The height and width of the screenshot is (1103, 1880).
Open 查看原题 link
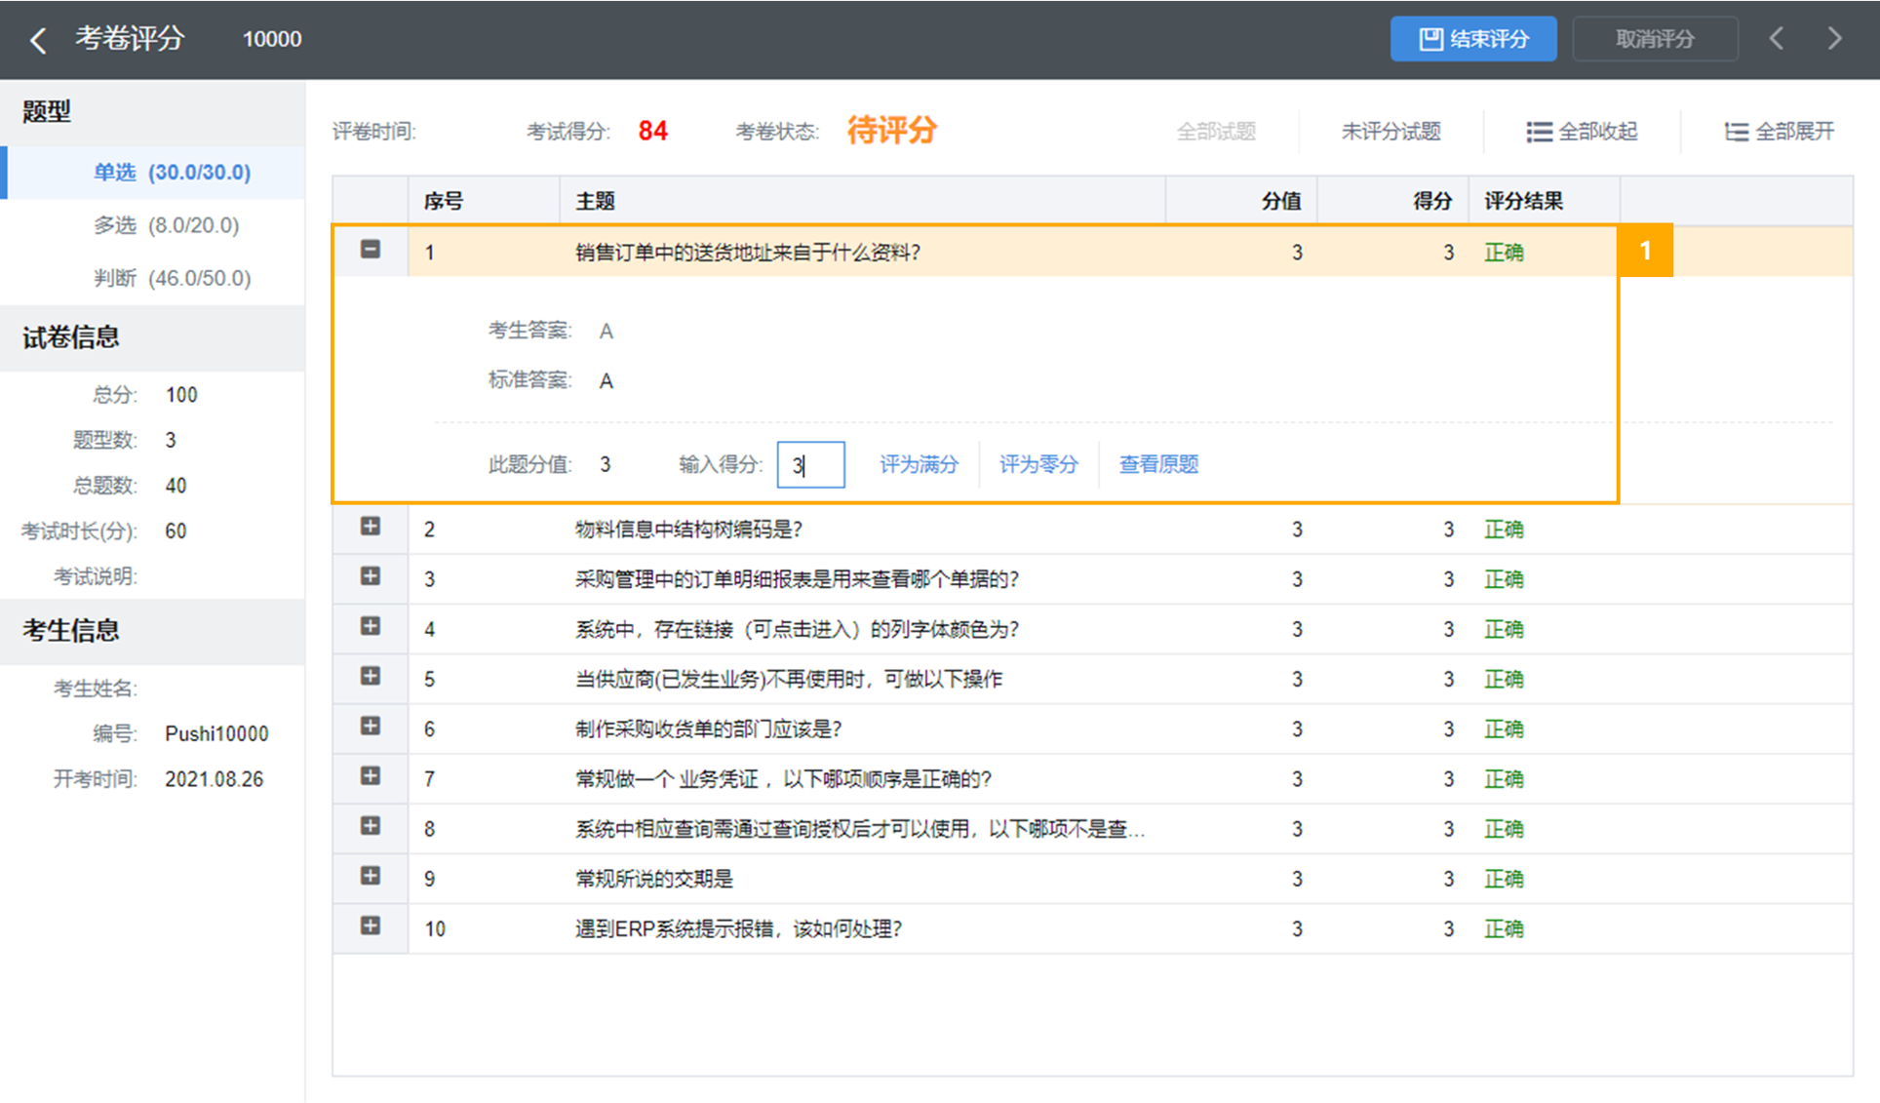pyautogui.click(x=1158, y=464)
